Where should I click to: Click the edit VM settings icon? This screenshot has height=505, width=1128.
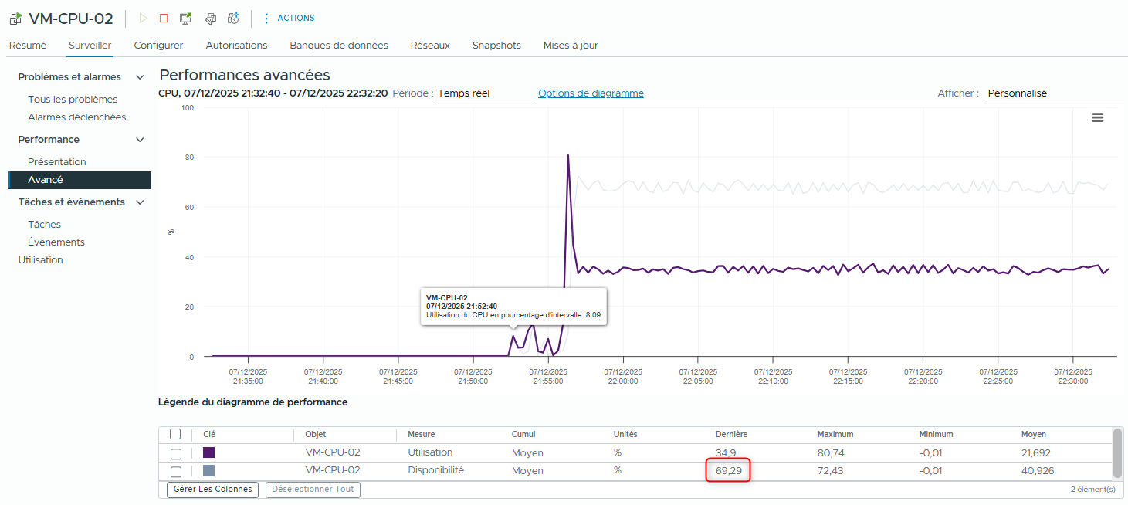coord(210,19)
